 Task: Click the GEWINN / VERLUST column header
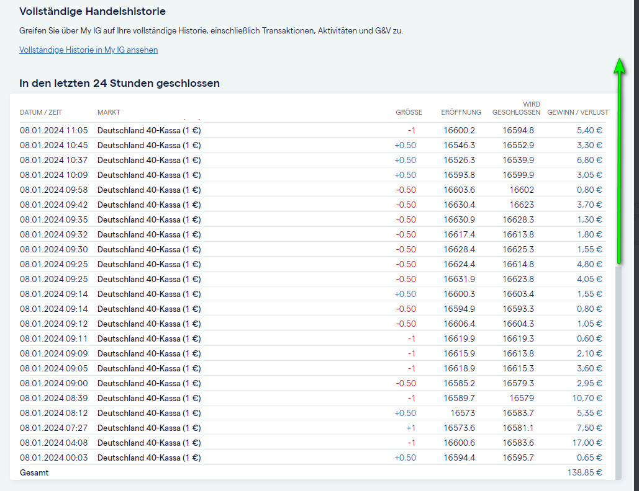(578, 112)
